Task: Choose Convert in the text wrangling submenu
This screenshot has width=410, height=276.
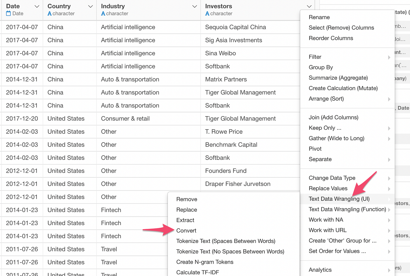Action: (x=186, y=230)
